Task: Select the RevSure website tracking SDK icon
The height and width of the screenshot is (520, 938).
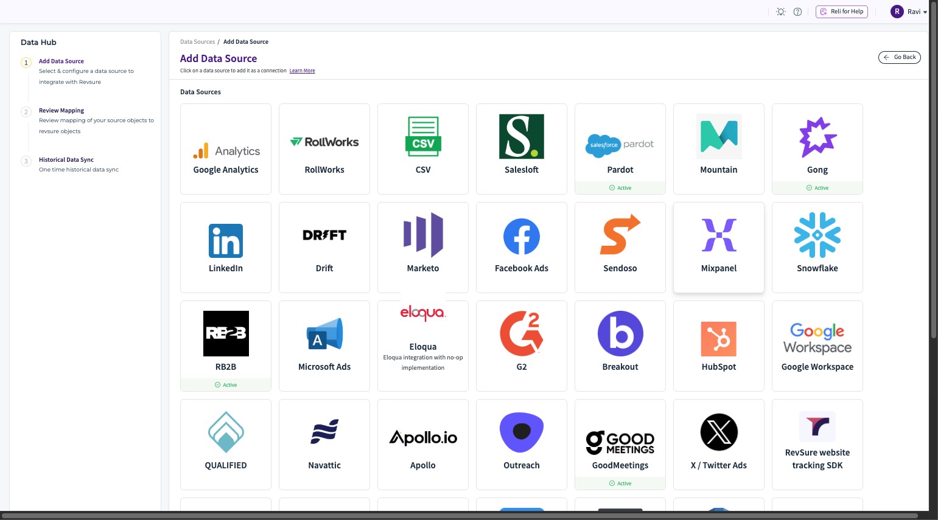Action: click(817, 426)
